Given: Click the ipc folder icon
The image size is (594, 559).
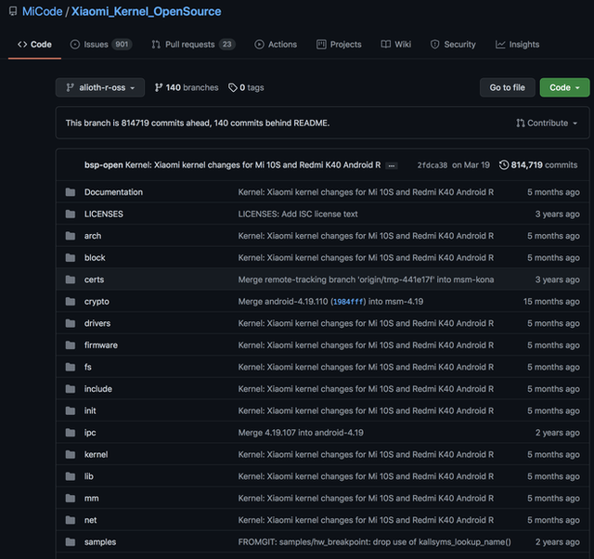Looking at the screenshot, I should [71, 433].
